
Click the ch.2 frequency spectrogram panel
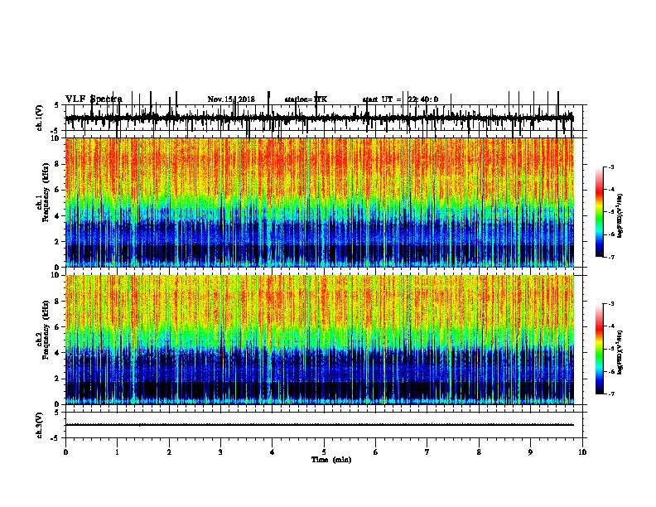324,340
